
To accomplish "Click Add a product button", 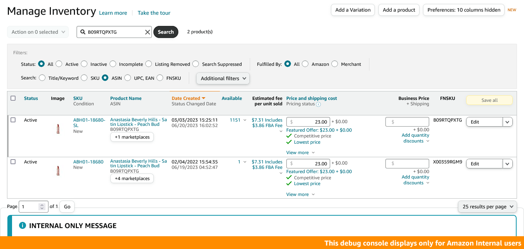I will click(399, 10).
